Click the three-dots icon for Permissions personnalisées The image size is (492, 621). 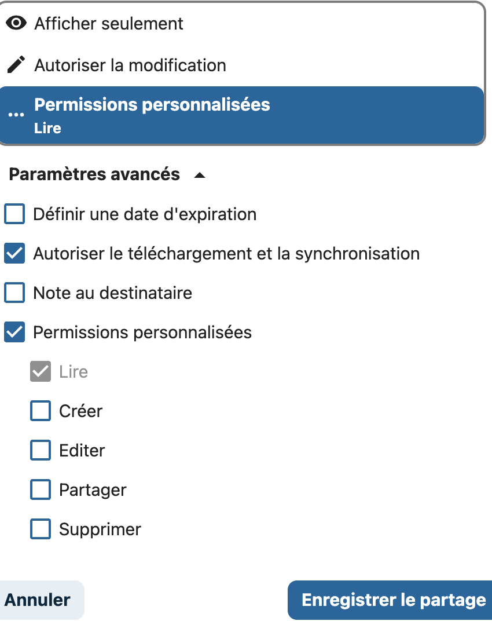[16, 115]
